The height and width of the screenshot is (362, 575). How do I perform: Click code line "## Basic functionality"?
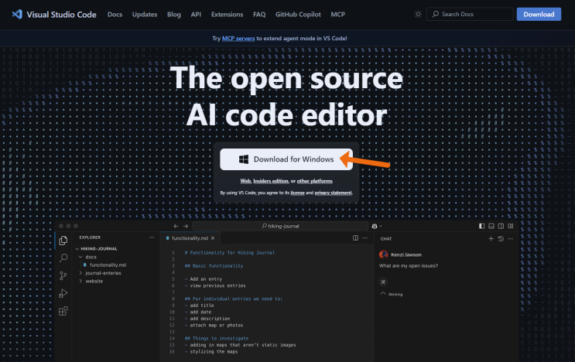pos(214,265)
